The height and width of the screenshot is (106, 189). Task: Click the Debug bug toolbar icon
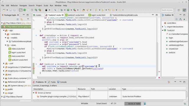pos(62,10)
